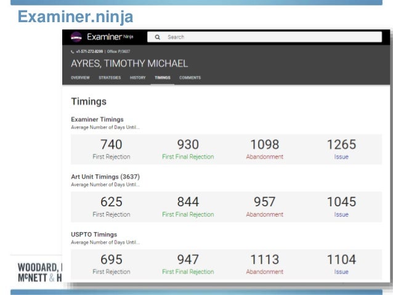Image resolution: width=393 pixels, height=295 pixels.
Task: Click the search magnifier icon
Action: pos(158,37)
